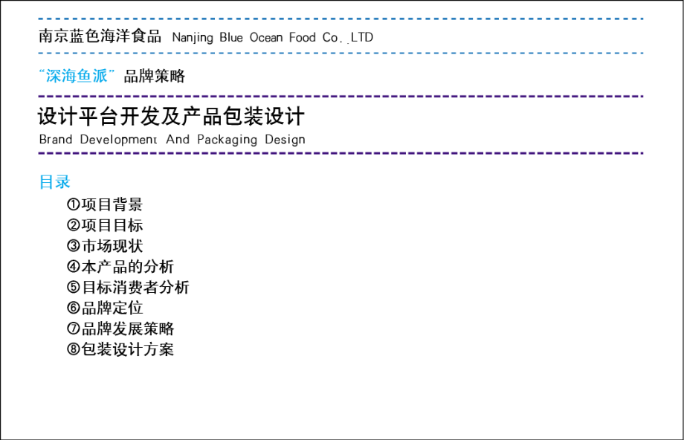Click list item ⑤目标消费者分析

[126, 287]
